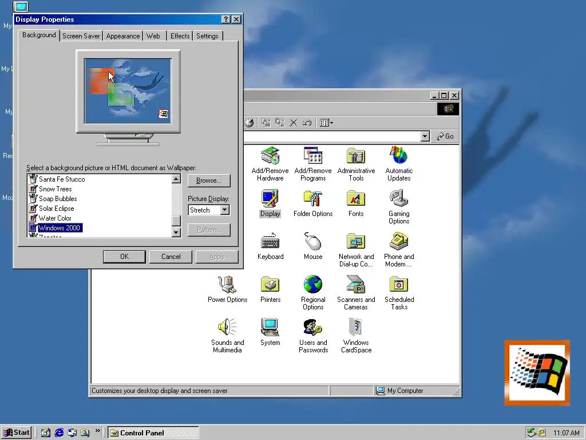586x440 pixels.
Task: Open the Keyboard settings icon
Action: point(270,246)
